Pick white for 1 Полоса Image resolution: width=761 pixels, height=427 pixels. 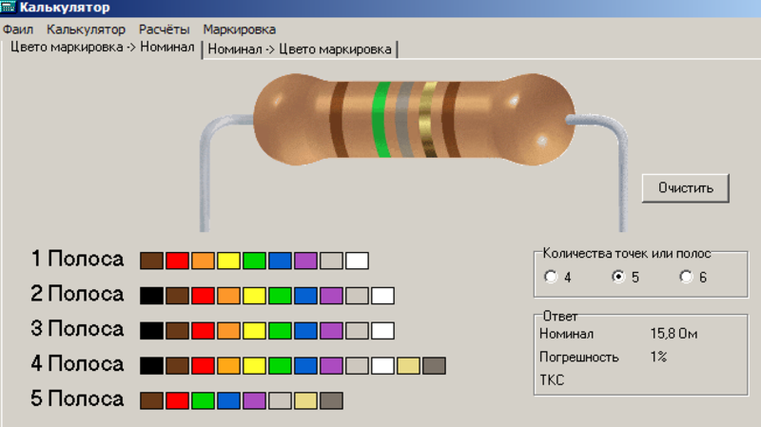(358, 261)
